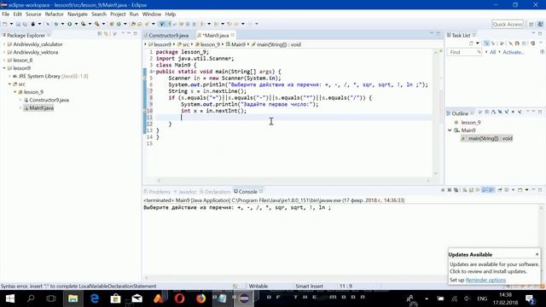
Task: Expand the JRE System Library node
Action: pos(9,76)
